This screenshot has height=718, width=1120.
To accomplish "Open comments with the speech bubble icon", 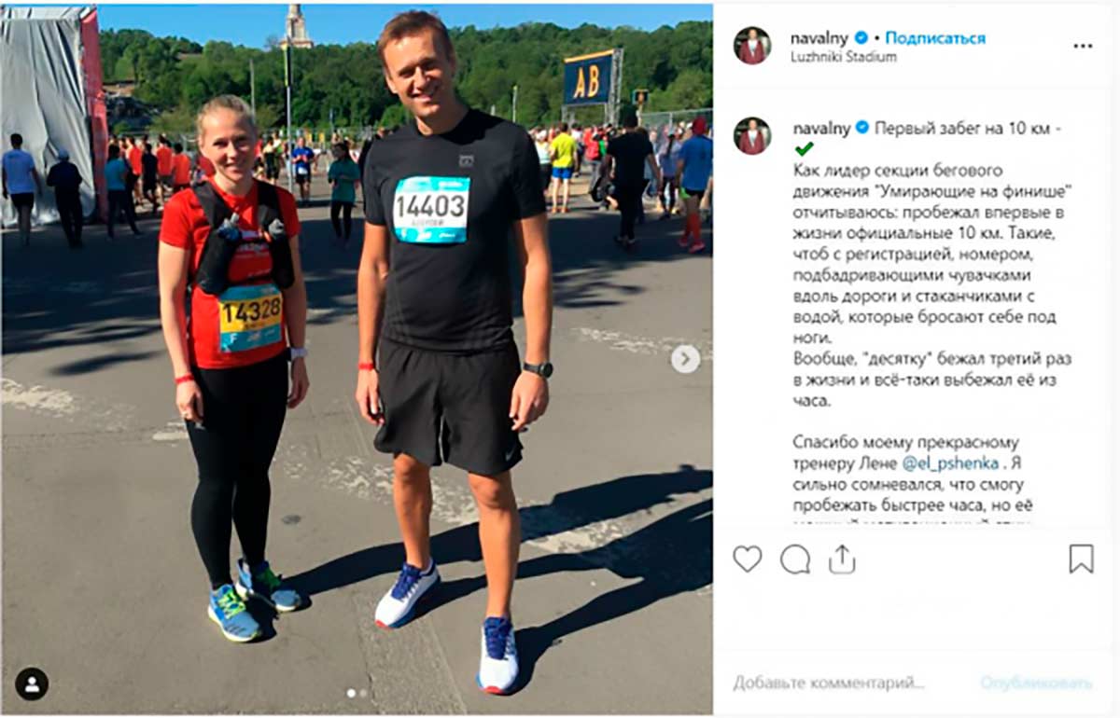I will click(x=795, y=559).
